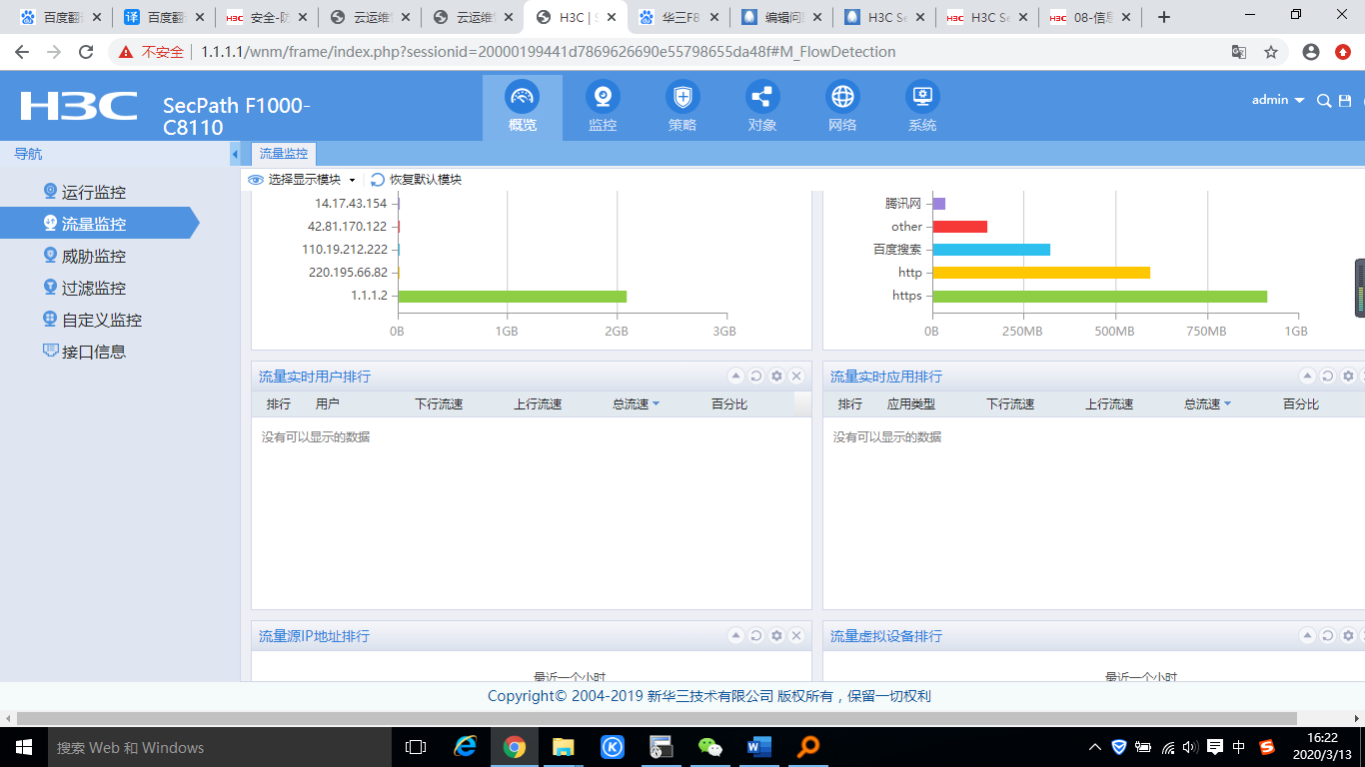This screenshot has height=767, width=1365.
Task: Open 威胁监控 in the navigation
Action: [93, 256]
